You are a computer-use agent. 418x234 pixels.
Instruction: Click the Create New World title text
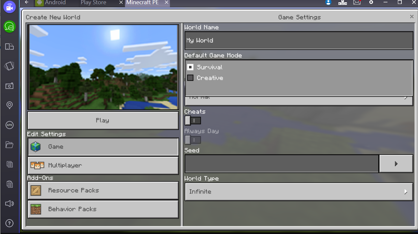[53, 17]
